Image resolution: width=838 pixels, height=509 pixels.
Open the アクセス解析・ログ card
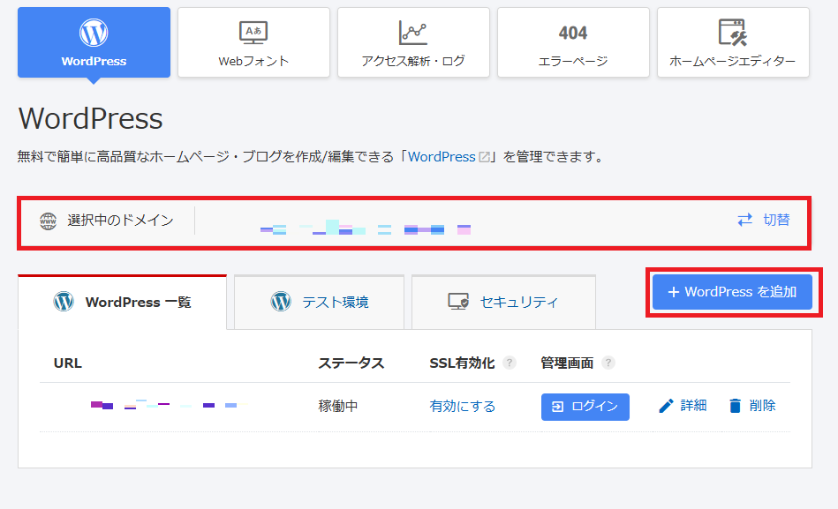(413, 42)
